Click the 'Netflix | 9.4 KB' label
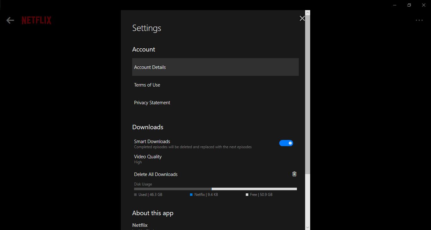 point(206,195)
